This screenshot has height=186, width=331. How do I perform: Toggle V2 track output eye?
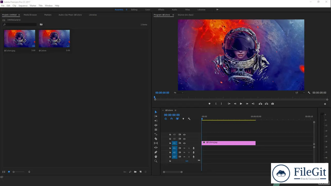point(184,139)
